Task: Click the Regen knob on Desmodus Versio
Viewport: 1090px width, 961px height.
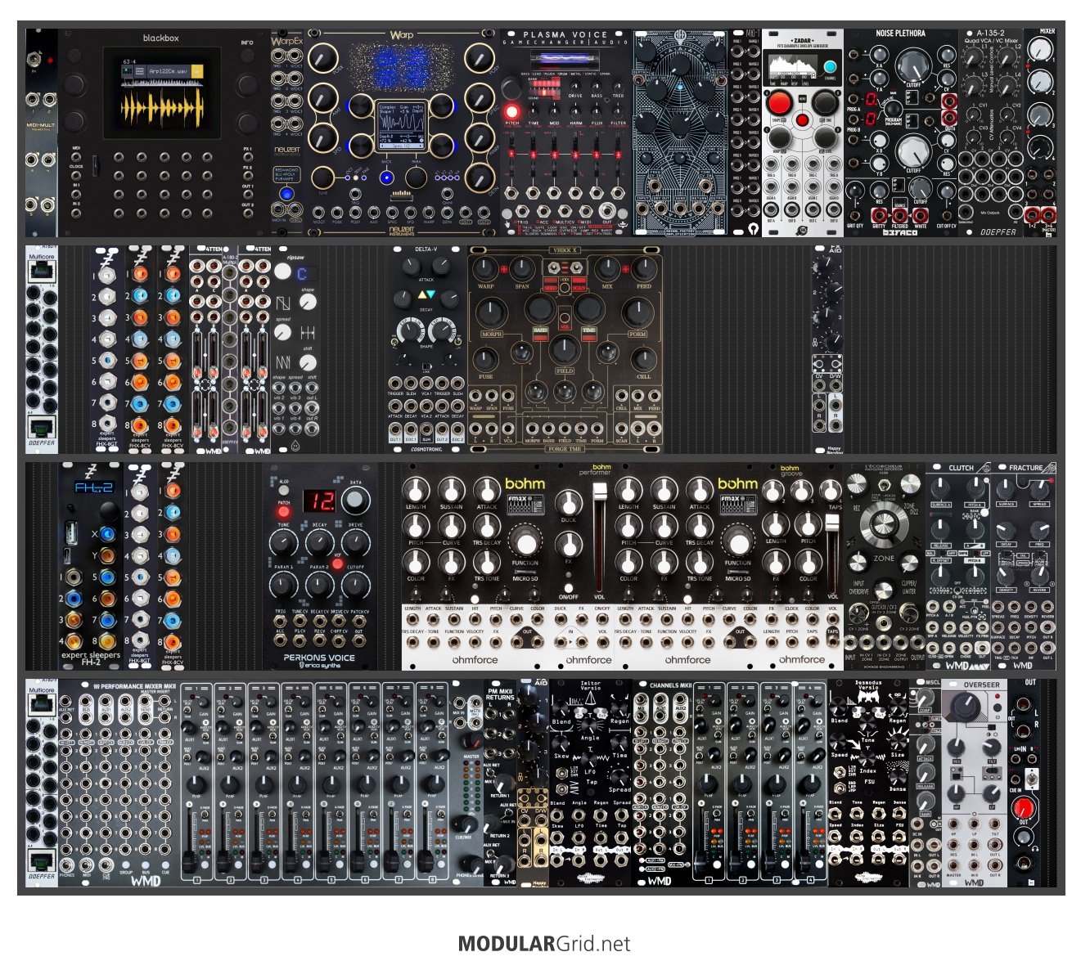Action: tap(898, 706)
